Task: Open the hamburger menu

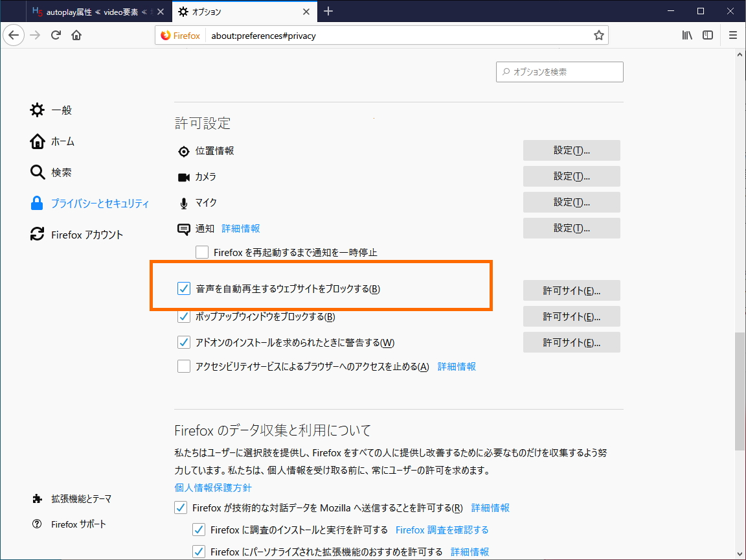Action: pyautogui.click(x=732, y=35)
